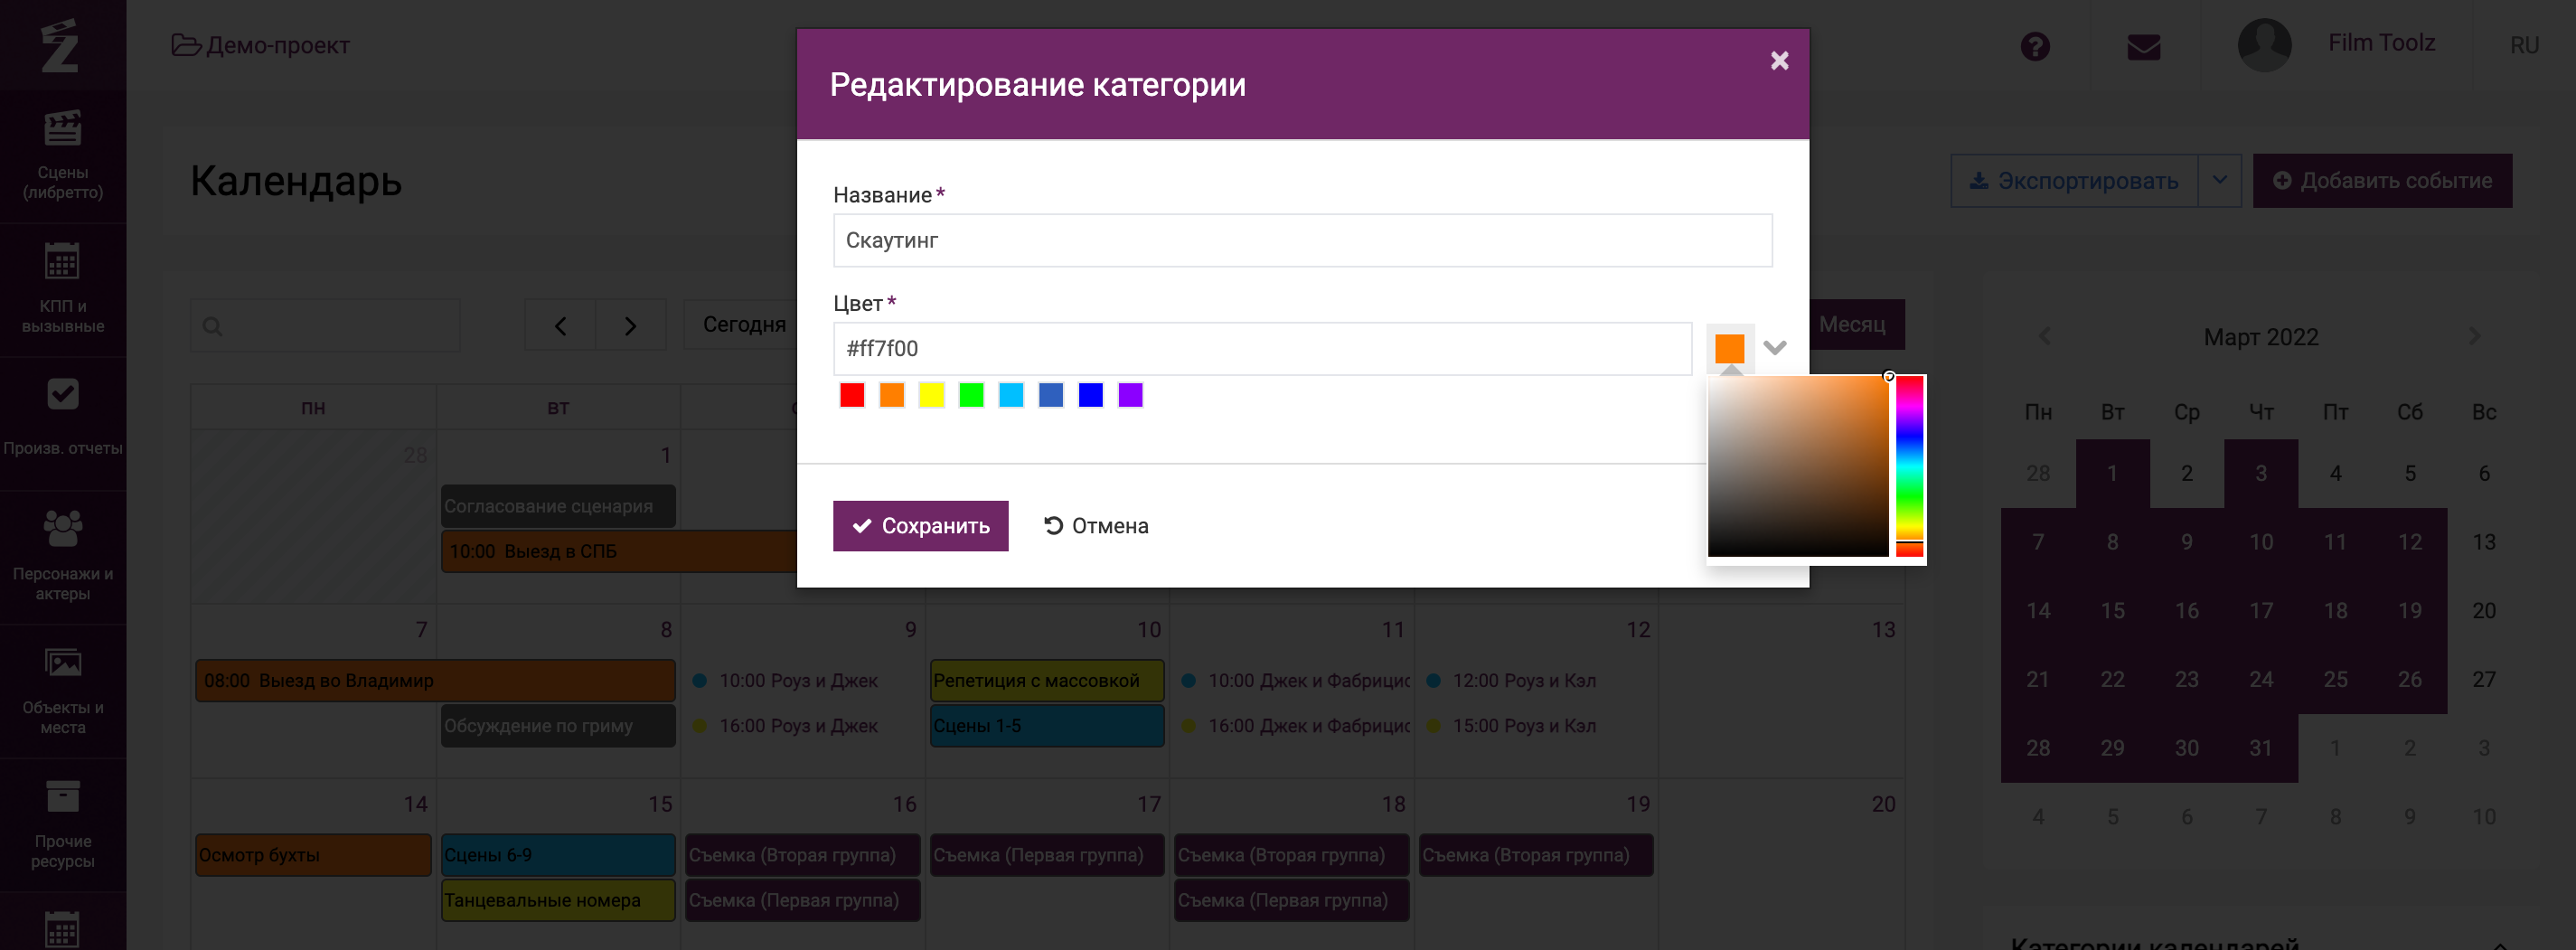Viewport: 2576px width, 950px height.
Task: Select March 2 in mini calendar
Action: pyautogui.click(x=2187, y=473)
